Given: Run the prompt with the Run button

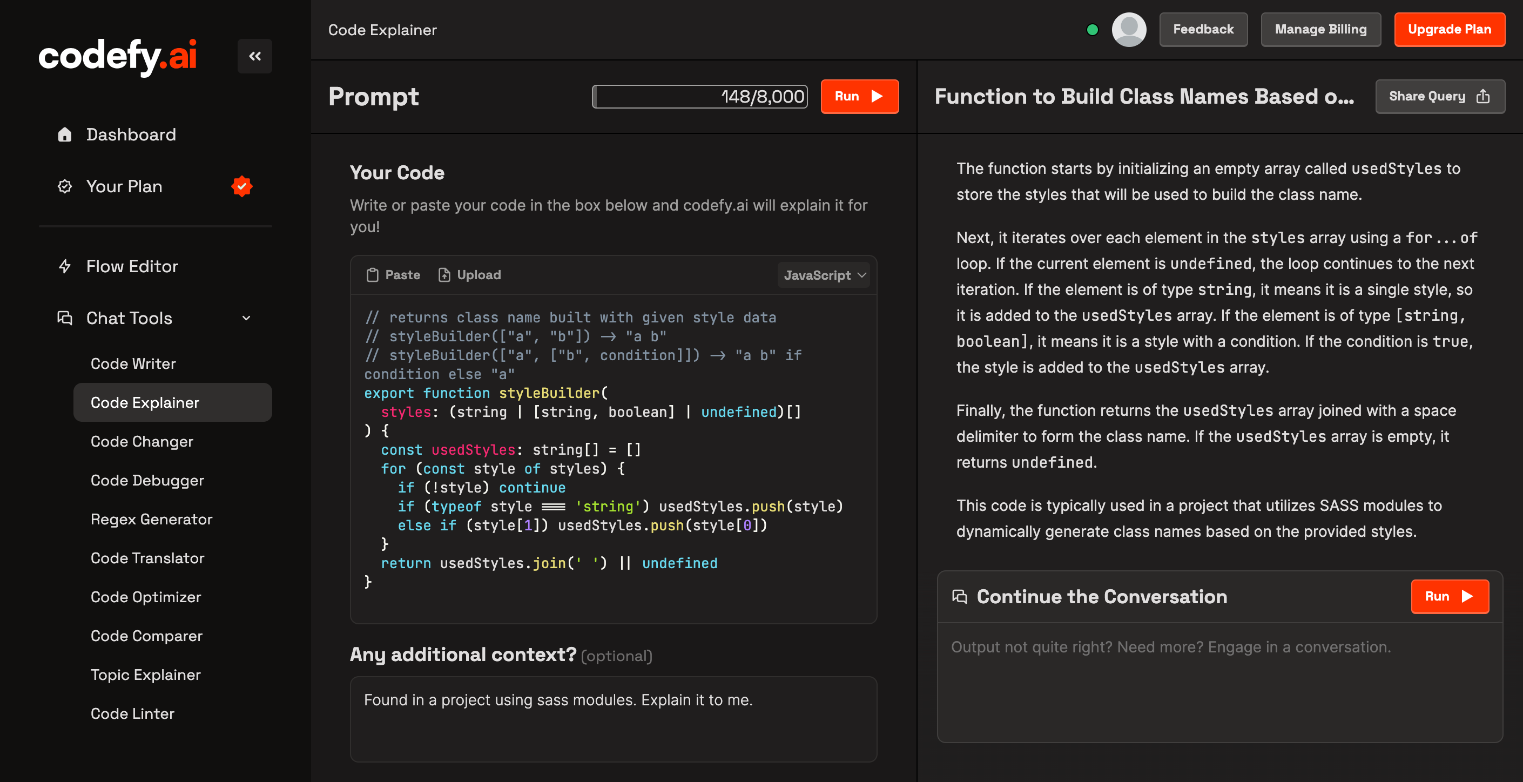Looking at the screenshot, I should (x=860, y=96).
